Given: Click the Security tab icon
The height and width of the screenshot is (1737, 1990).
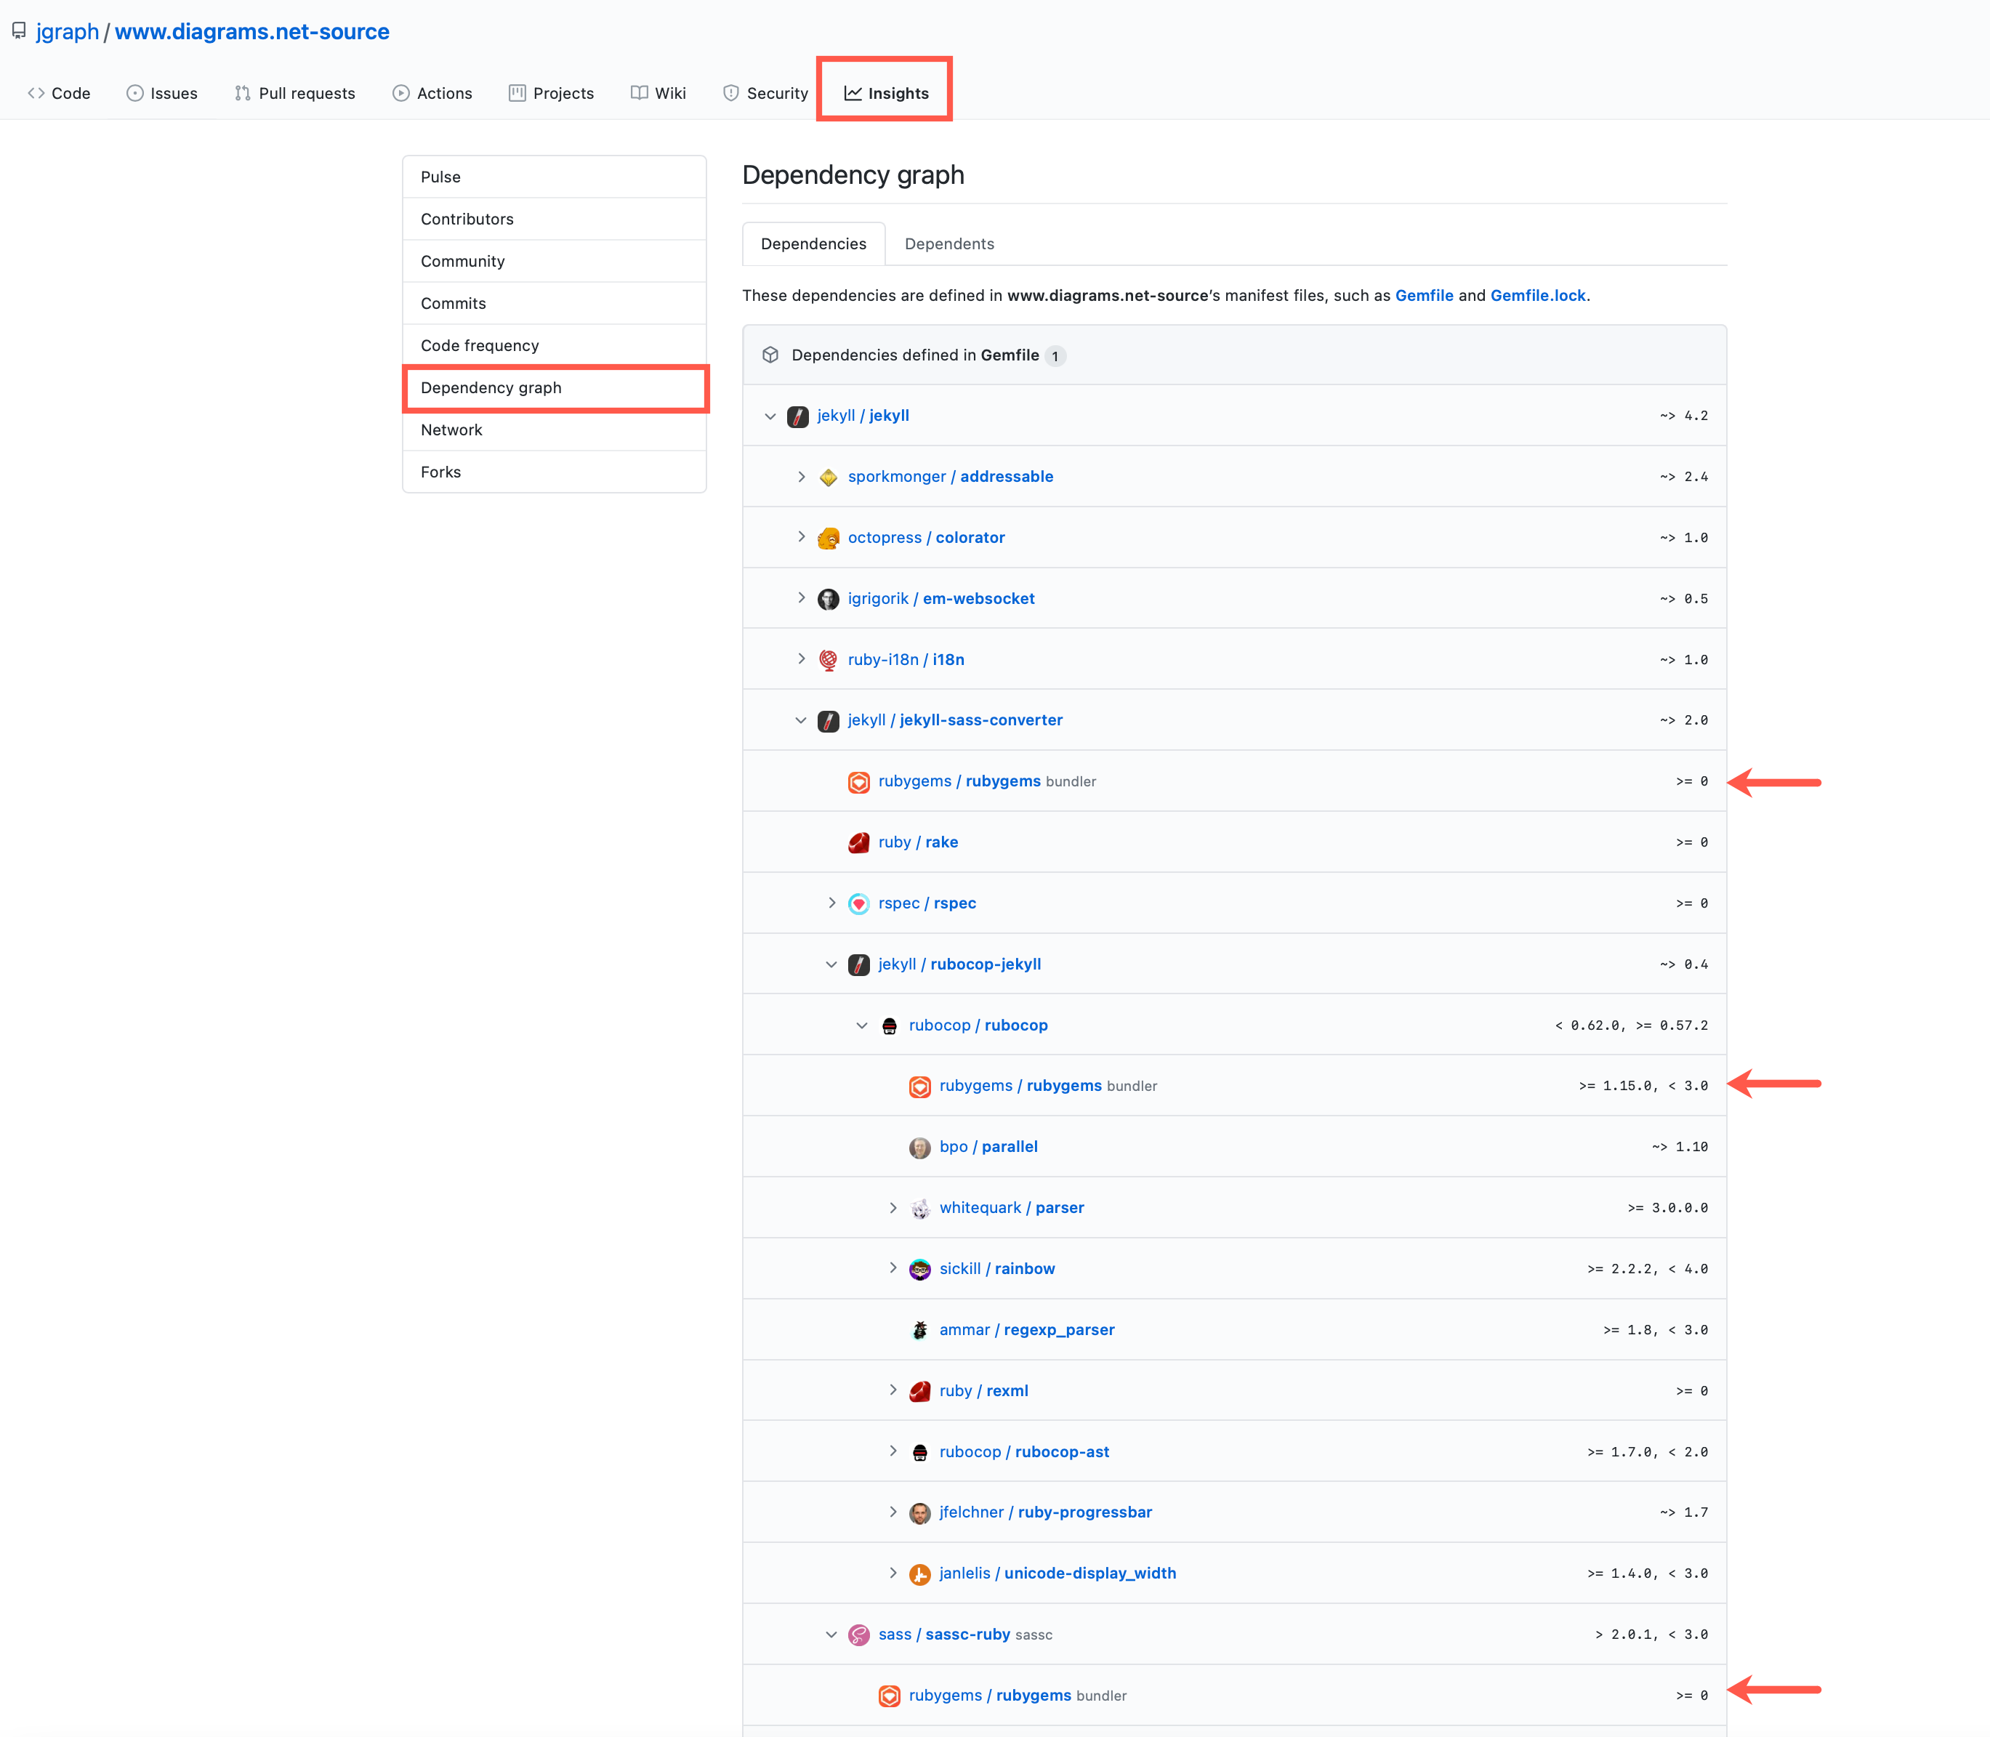Looking at the screenshot, I should point(726,93).
